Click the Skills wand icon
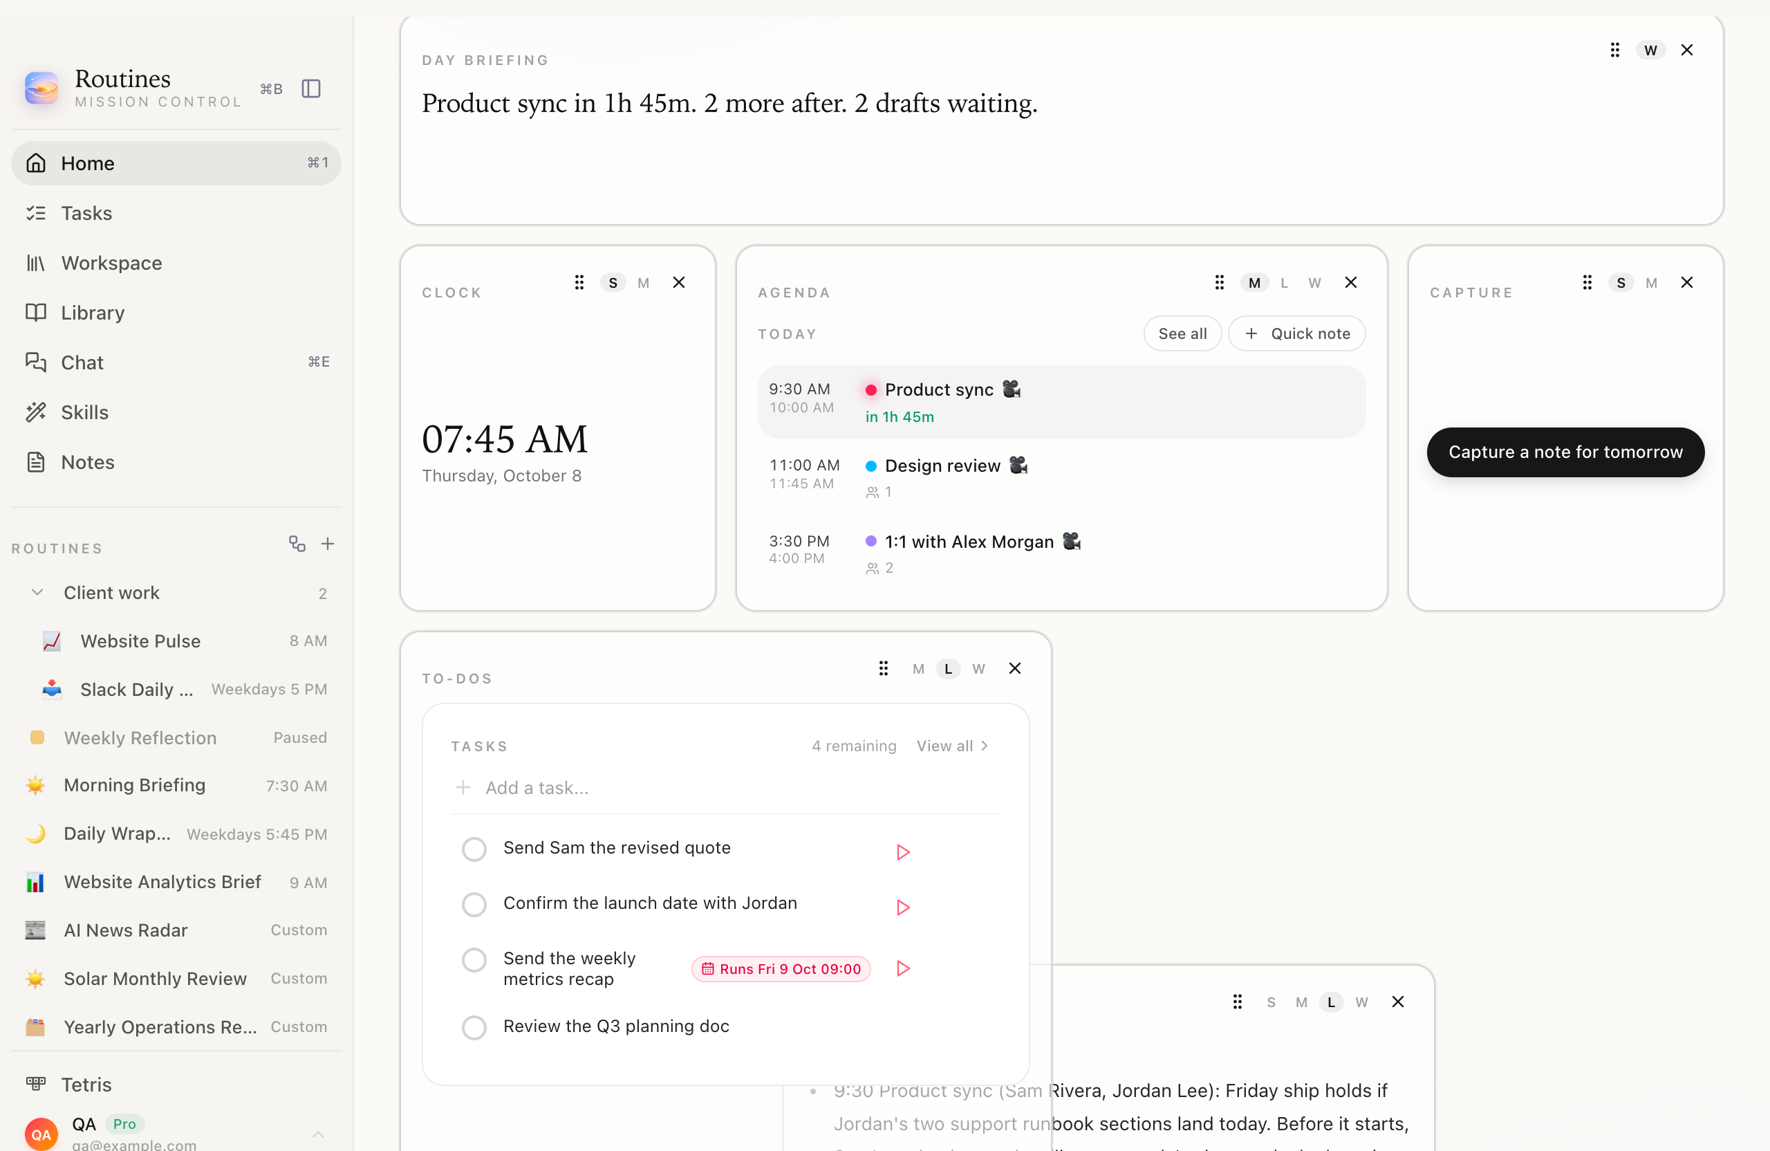1770x1151 pixels. 36,412
